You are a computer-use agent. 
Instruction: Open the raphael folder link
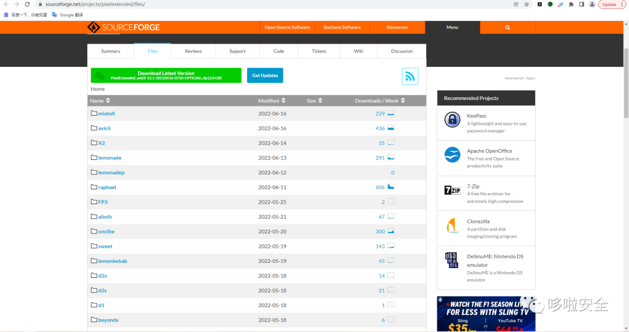[x=107, y=187]
